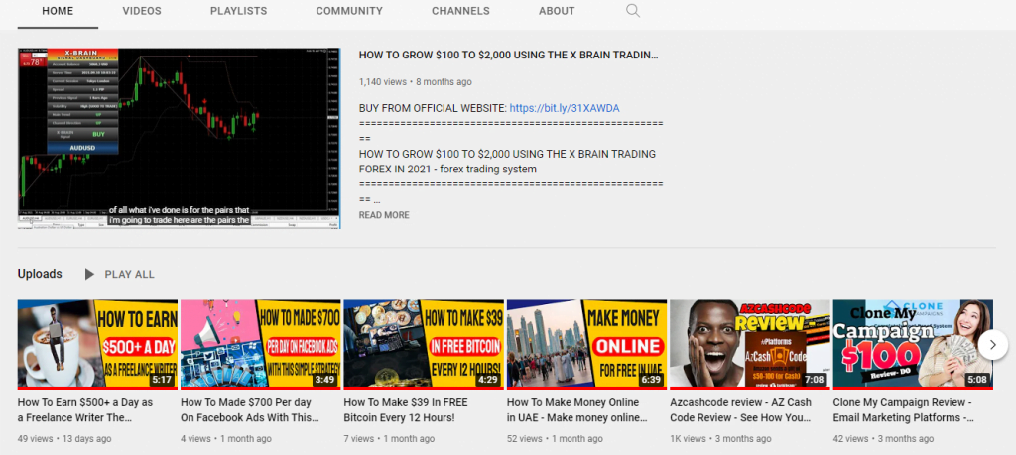Click title 'How To Make Money Online in UAE'

(576, 410)
